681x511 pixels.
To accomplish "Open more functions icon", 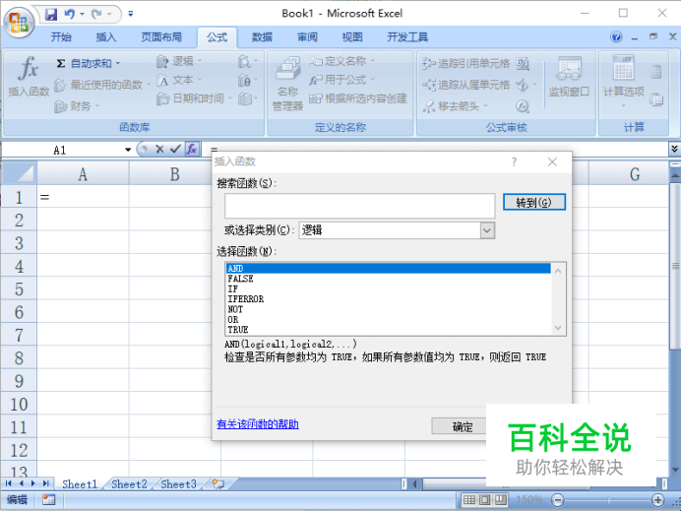I will 248,98.
